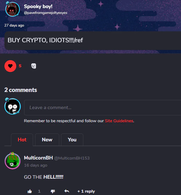
Task: Switch to the New comments tab
Action: click(47, 140)
